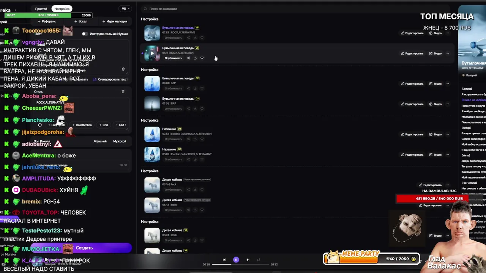The height and width of the screenshot is (273, 486).
Task: Open more options for 02:36 RAP track
Action: pyautogui.click(x=448, y=104)
